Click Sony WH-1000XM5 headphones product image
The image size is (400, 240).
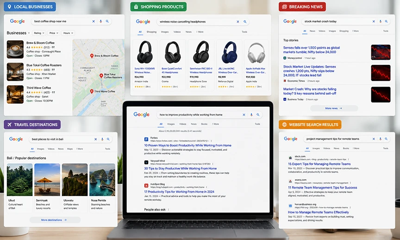click(145, 52)
